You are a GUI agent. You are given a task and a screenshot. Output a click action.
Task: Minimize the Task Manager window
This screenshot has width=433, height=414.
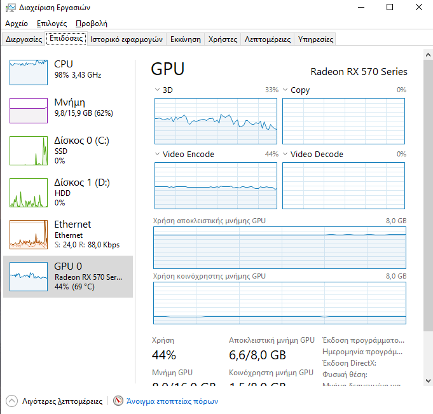click(361, 7)
